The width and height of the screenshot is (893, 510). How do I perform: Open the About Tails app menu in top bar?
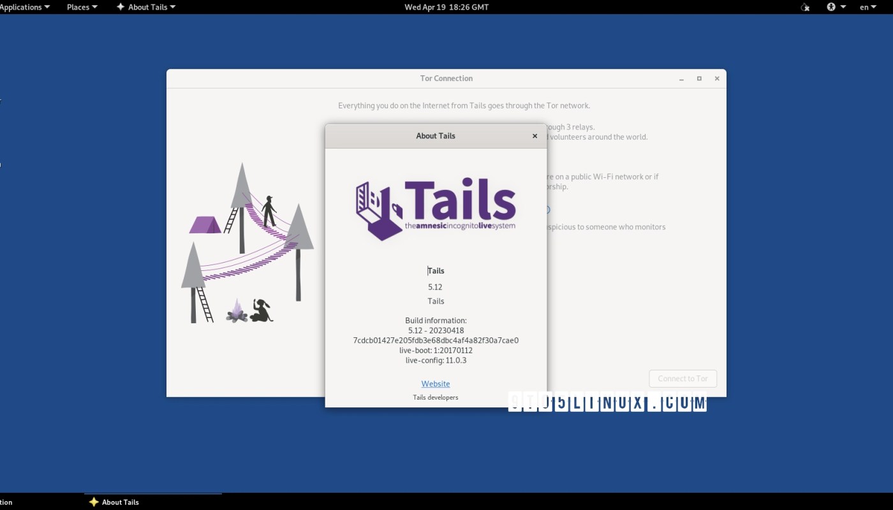[145, 7]
